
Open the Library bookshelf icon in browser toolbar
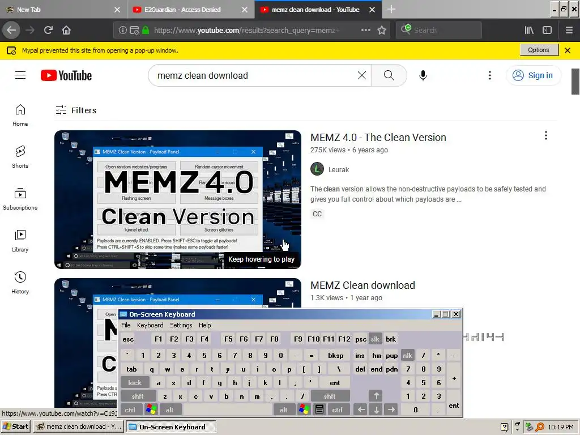[529, 30]
